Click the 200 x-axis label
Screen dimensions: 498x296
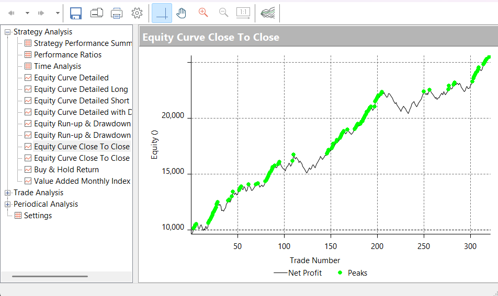pos(377,246)
